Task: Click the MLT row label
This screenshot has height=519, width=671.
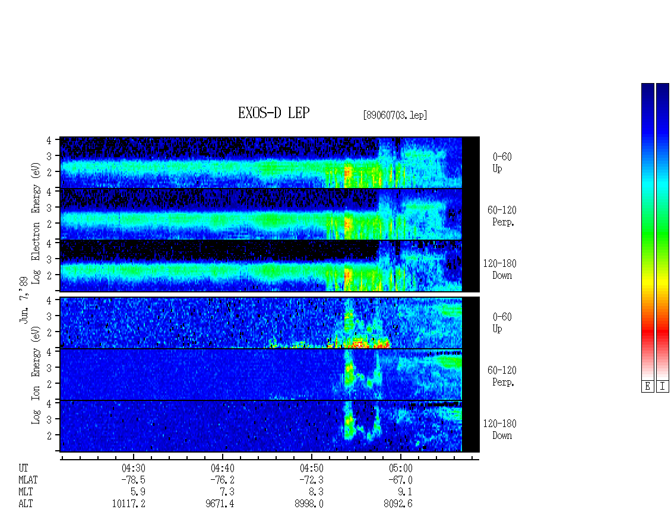Action: click(26, 492)
